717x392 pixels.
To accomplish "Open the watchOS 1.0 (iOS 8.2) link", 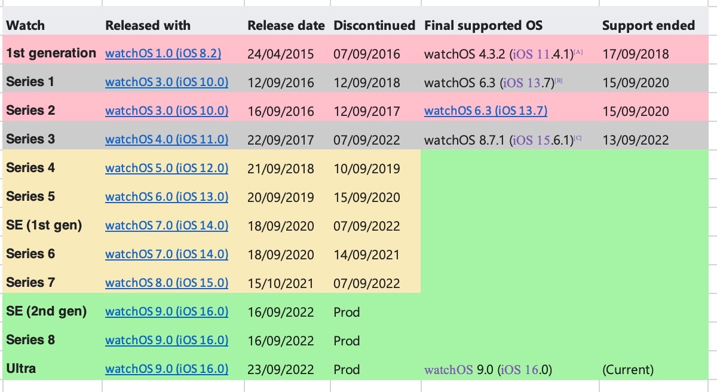I will coord(163,53).
